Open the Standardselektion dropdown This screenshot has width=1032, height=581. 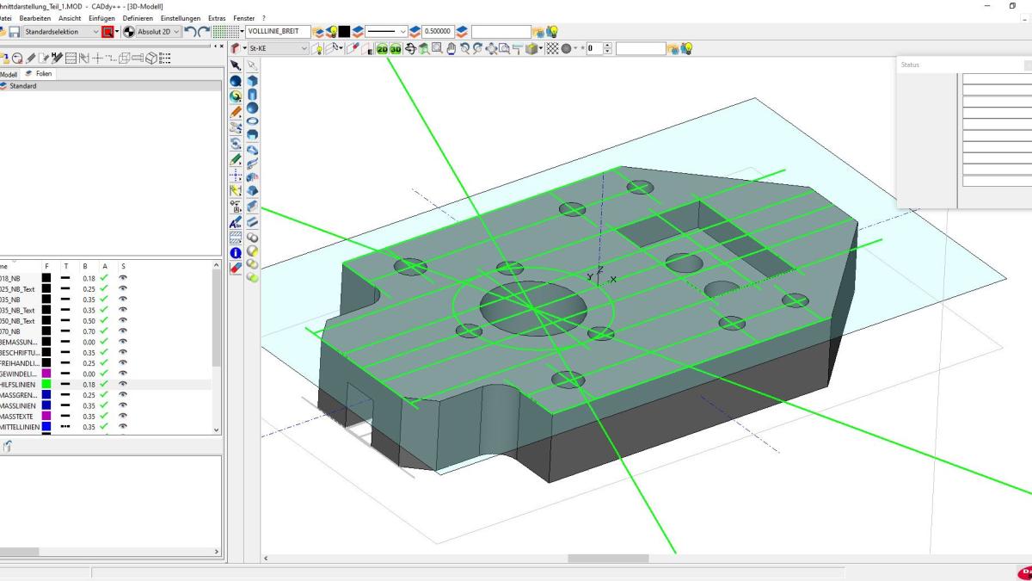click(95, 32)
